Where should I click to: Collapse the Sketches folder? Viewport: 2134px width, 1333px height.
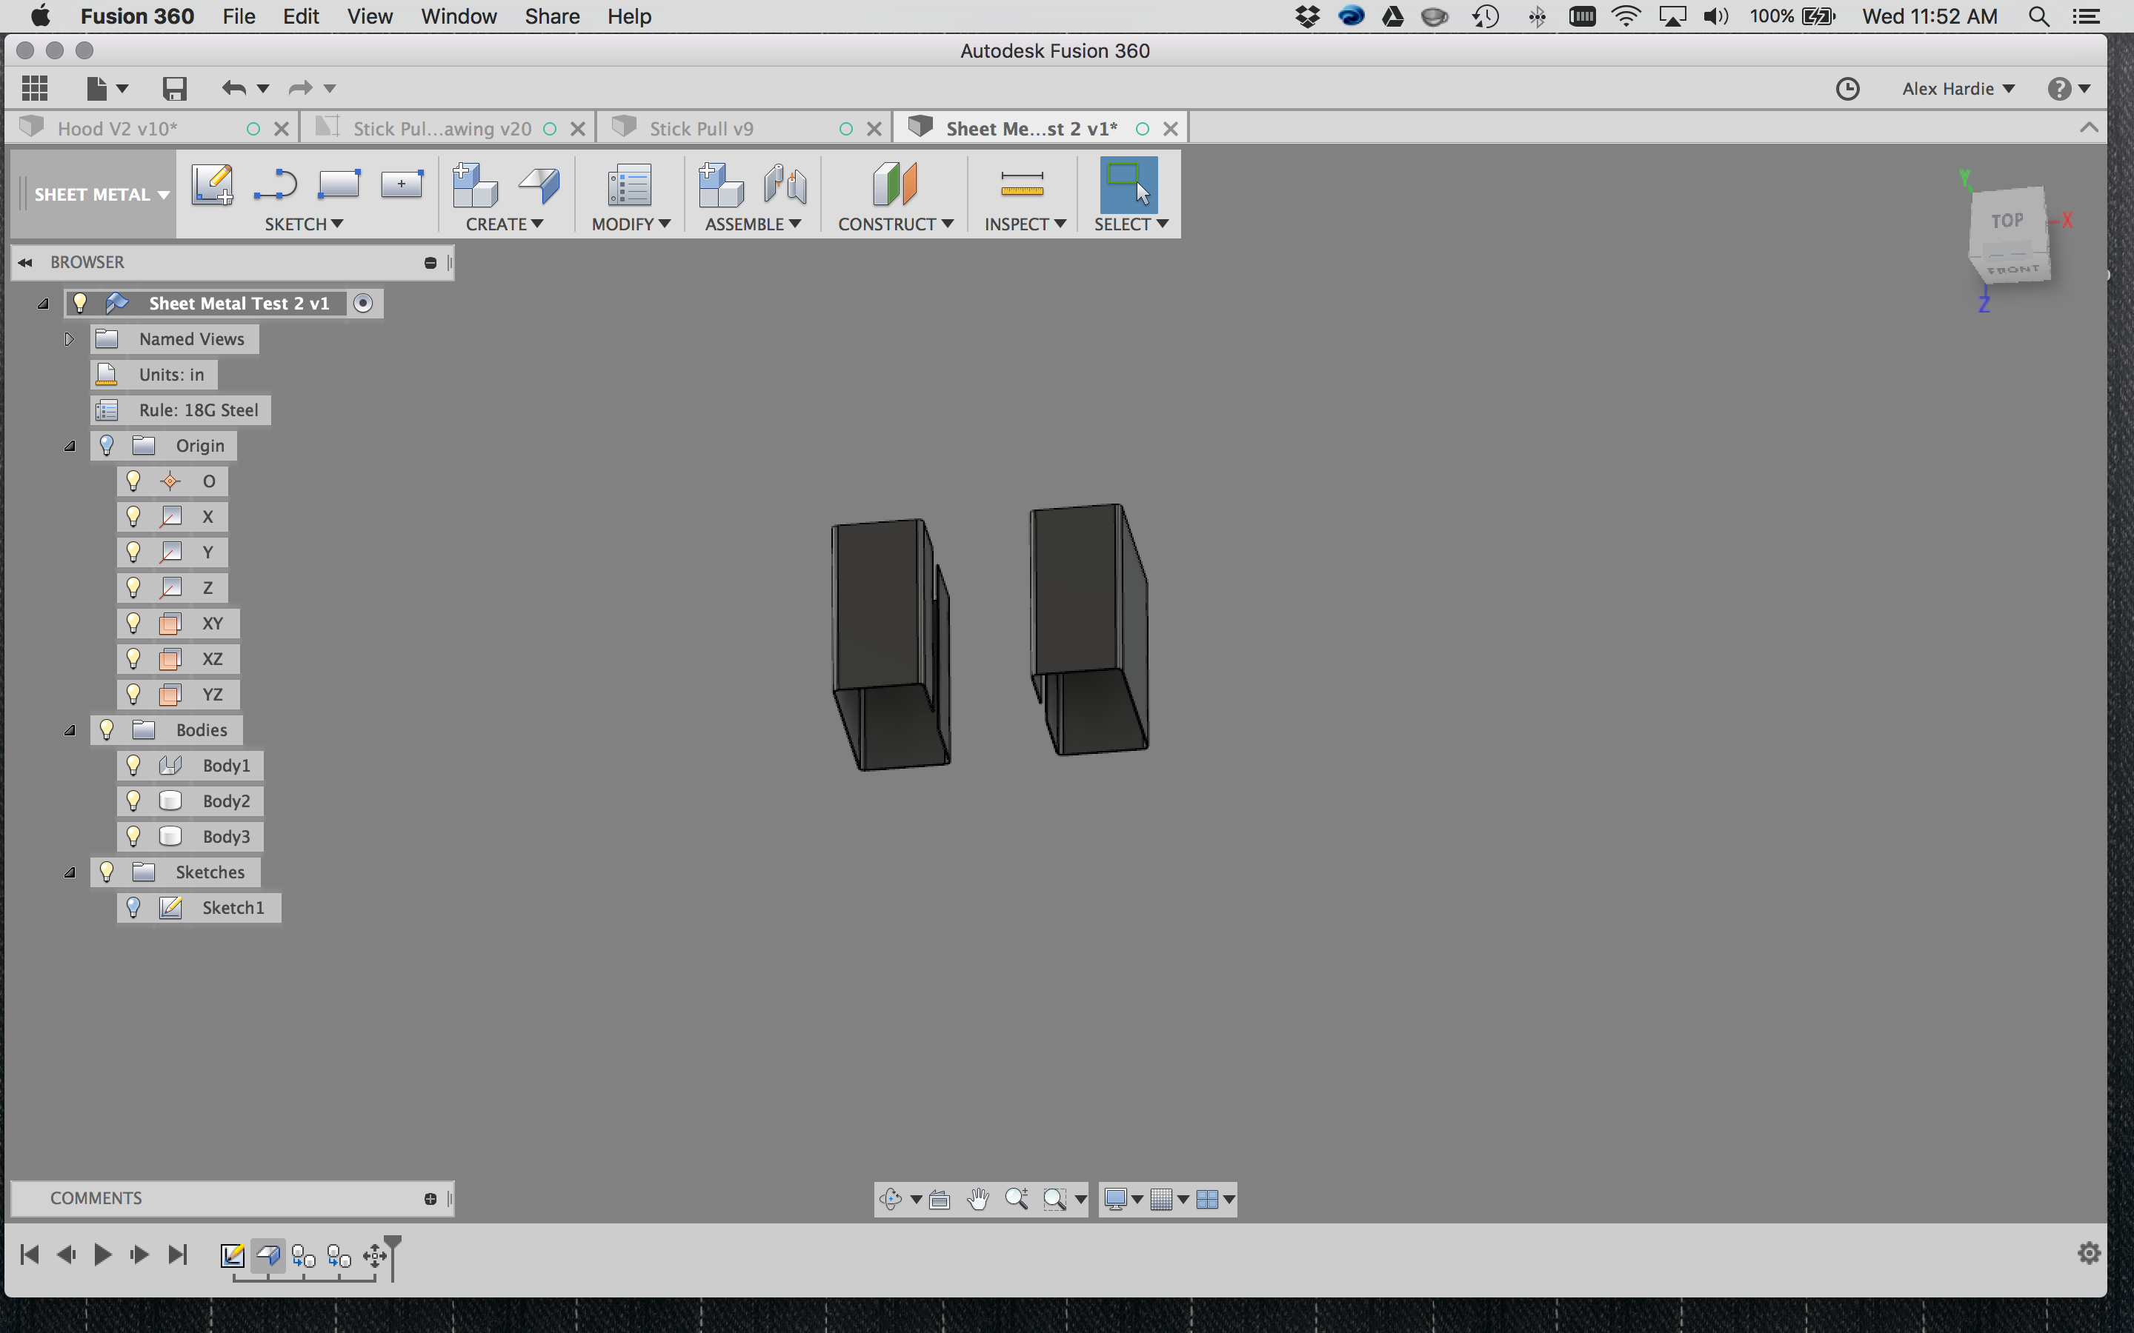pyautogui.click(x=69, y=872)
